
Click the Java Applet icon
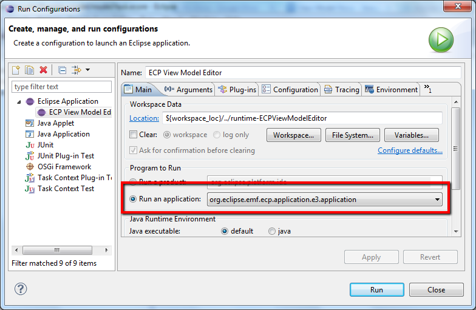(x=30, y=123)
